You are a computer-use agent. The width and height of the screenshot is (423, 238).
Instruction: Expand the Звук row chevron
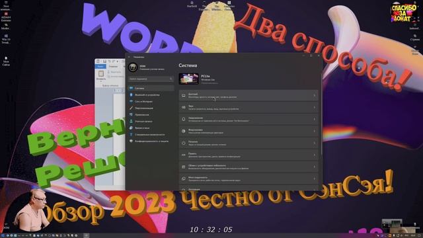pyautogui.click(x=315, y=107)
